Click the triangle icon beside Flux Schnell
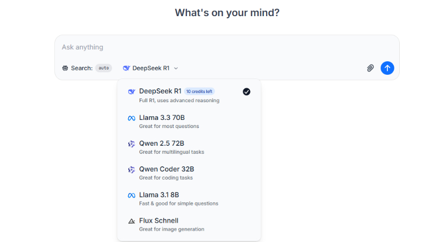The height and width of the screenshot is (242, 431). tap(131, 221)
